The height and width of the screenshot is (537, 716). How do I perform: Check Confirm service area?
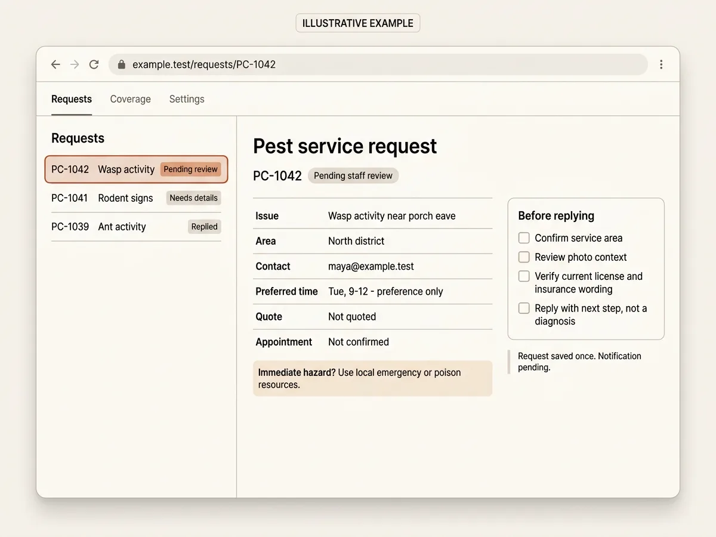pyautogui.click(x=524, y=238)
